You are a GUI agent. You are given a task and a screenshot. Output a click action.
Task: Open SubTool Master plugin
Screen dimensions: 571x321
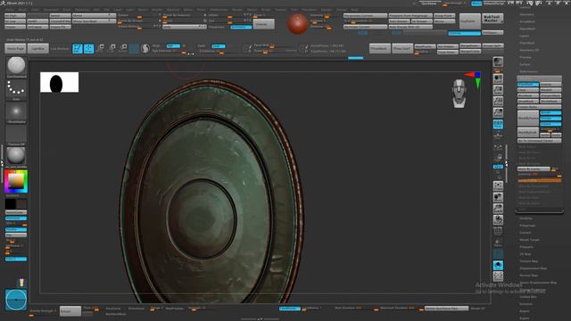click(492, 19)
